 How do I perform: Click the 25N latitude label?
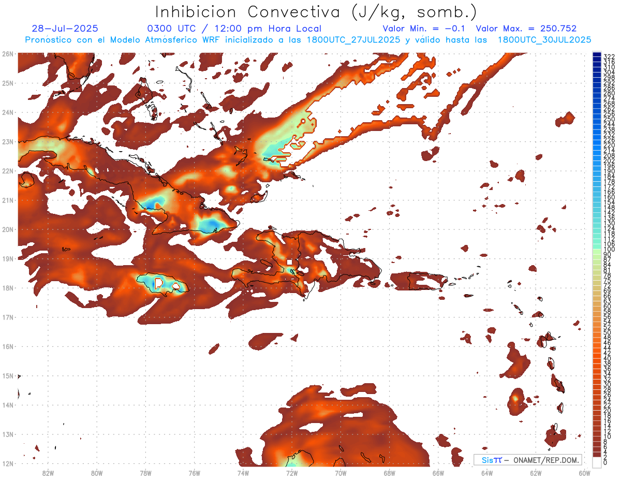click(8, 83)
